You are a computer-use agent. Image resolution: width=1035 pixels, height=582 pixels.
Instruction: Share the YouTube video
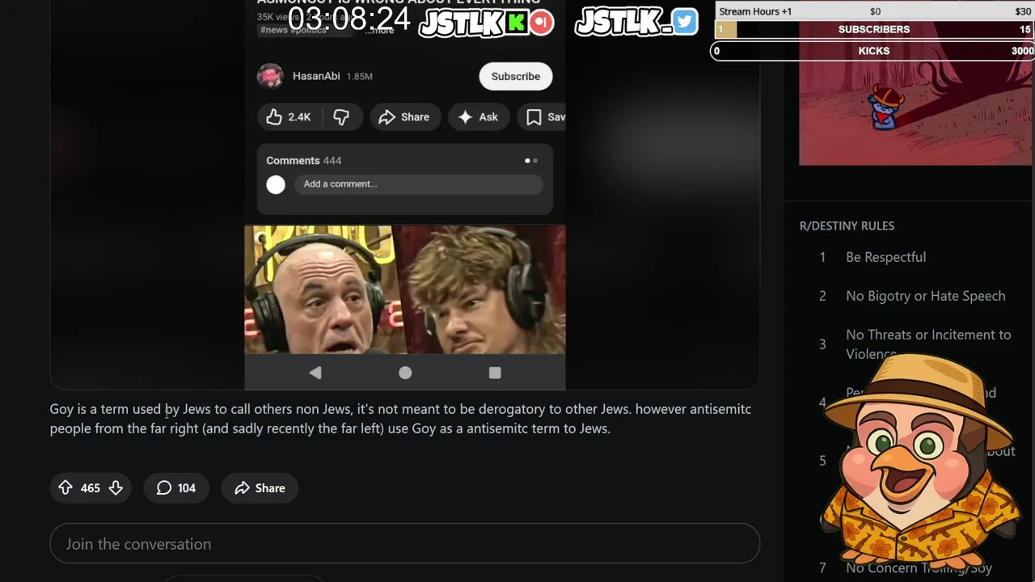point(404,117)
